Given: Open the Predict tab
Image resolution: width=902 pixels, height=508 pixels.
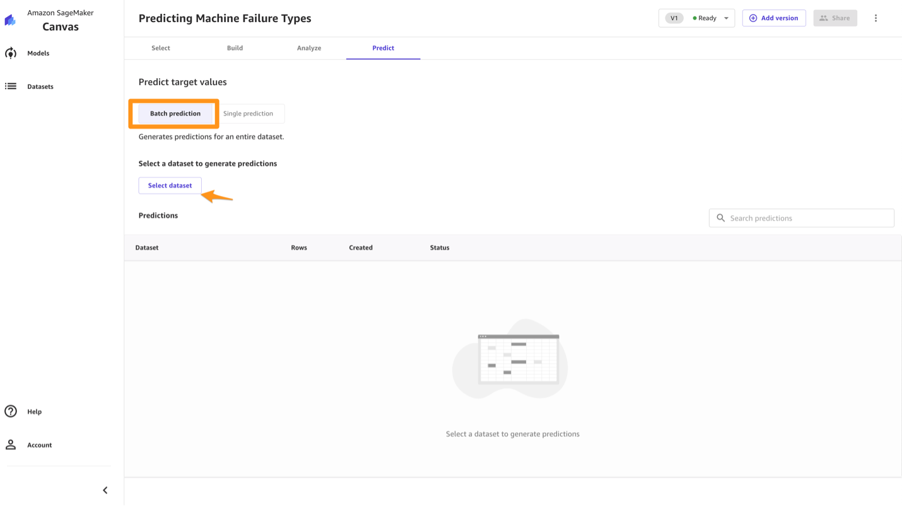Looking at the screenshot, I should [x=384, y=48].
